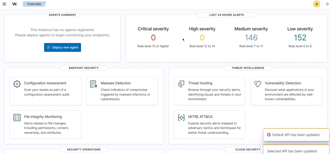Viewport: 330px width, 154px height.
Task: Click 'Rule level 12 to 14' text
Action: 202,46
